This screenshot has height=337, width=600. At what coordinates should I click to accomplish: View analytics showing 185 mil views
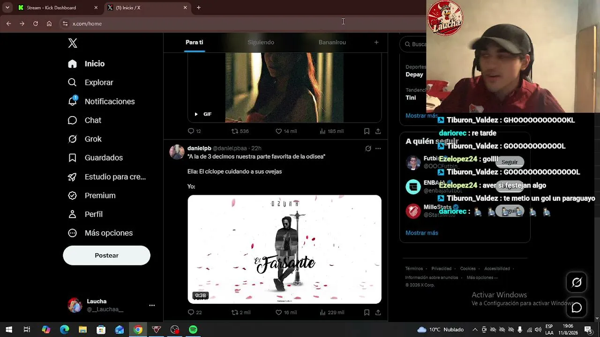(x=331, y=131)
